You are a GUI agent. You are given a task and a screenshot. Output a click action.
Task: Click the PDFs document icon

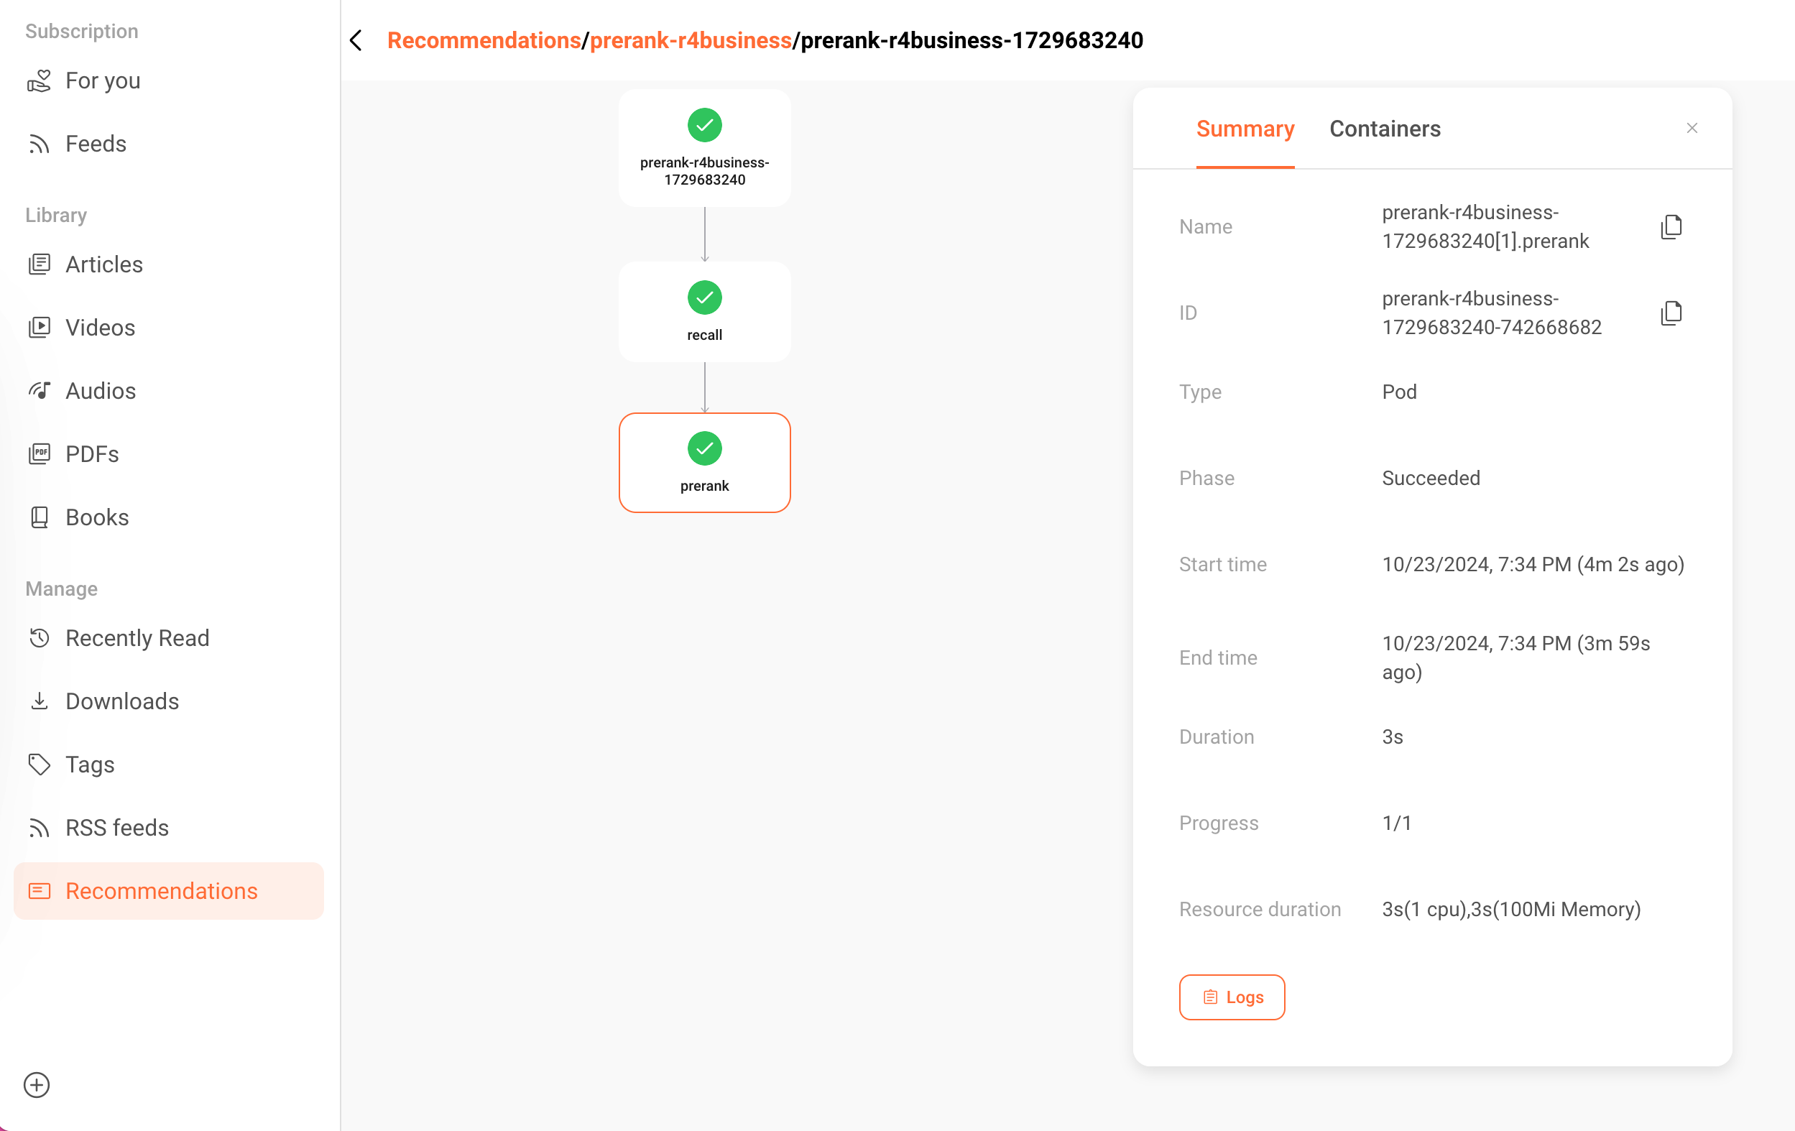(x=39, y=453)
